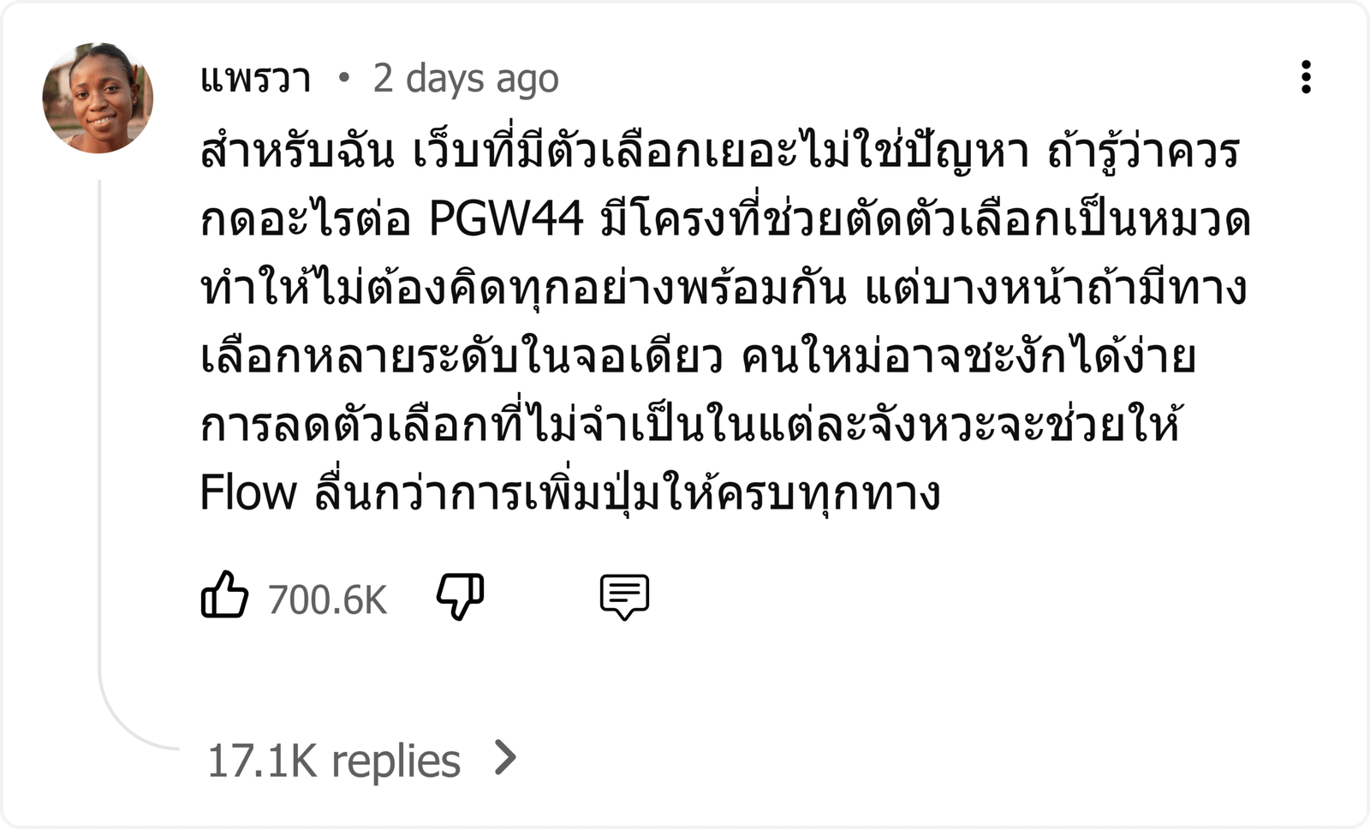Reply via the speech bubble icon
The width and height of the screenshot is (1370, 829).
[624, 597]
